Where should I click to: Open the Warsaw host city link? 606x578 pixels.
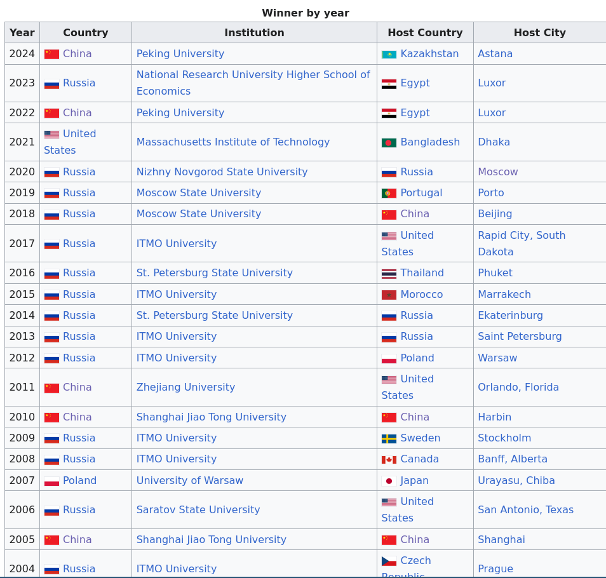pyautogui.click(x=497, y=358)
